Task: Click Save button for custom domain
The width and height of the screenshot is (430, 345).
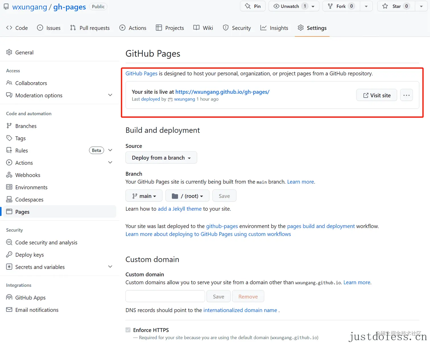Action: point(219,296)
